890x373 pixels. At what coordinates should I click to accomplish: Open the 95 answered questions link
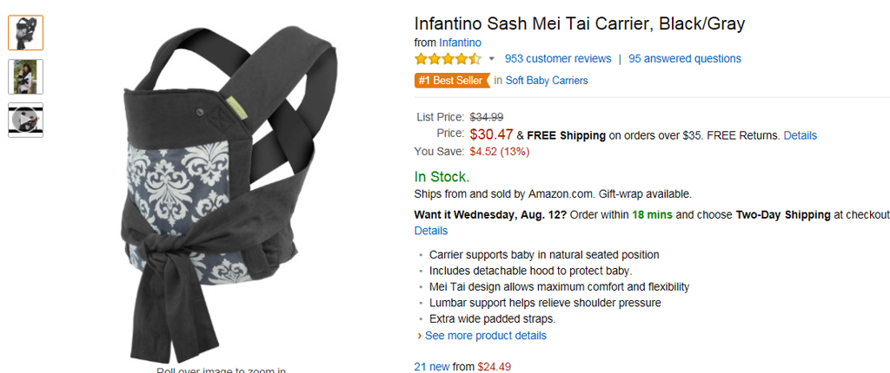coord(685,59)
